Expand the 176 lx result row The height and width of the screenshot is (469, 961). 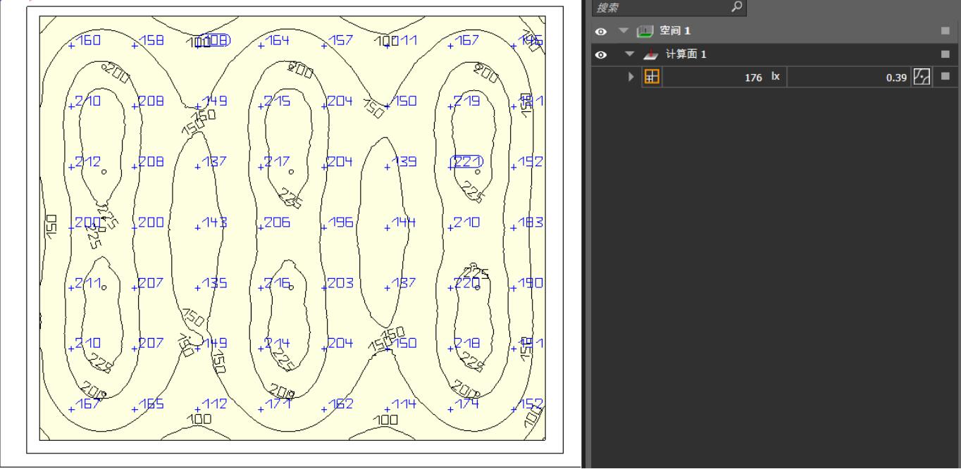click(x=631, y=77)
